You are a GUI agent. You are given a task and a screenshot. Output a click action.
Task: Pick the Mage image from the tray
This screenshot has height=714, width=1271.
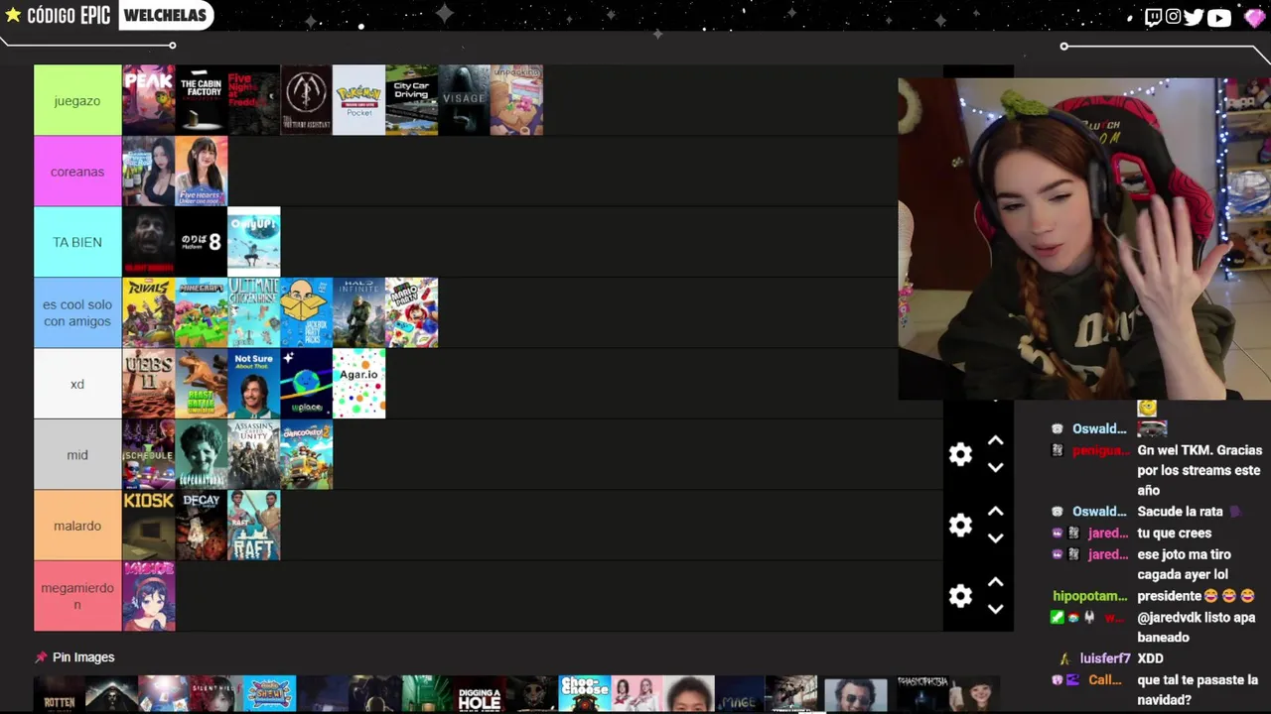click(741, 694)
